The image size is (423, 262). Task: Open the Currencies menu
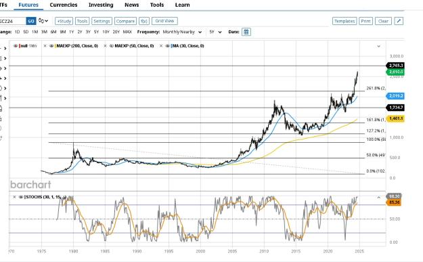[x=64, y=5]
